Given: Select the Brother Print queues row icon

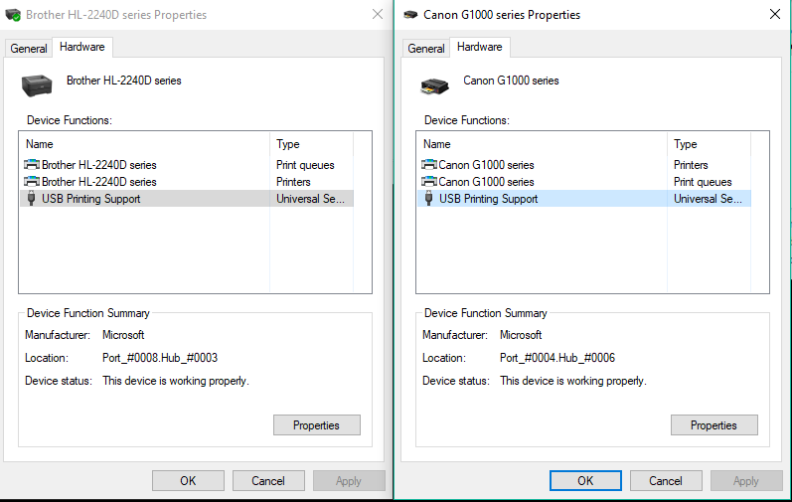Looking at the screenshot, I should click(x=32, y=165).
